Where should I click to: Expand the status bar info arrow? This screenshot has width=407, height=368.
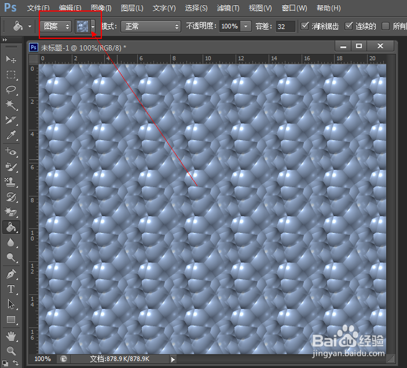point(173,359)
